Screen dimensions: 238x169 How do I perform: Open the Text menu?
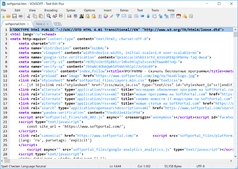[140, 10]
